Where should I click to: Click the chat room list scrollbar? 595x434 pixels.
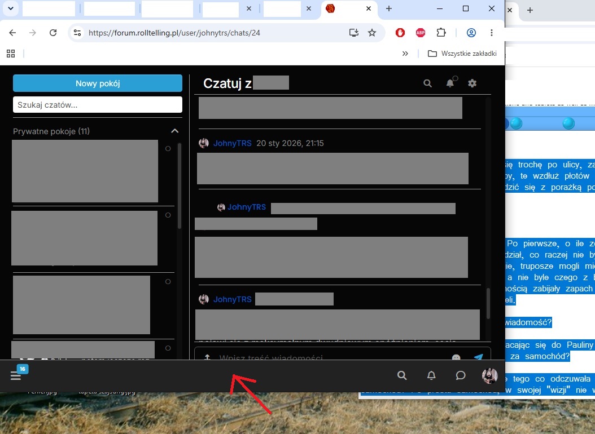[x=179, y=185]
